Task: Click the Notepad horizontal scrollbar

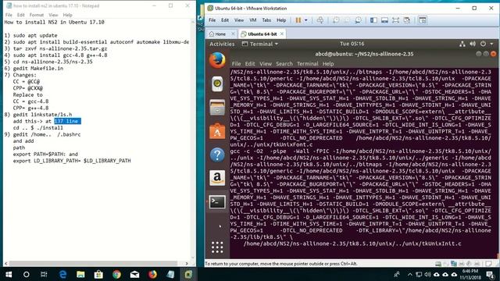Action: pos(93,264)
